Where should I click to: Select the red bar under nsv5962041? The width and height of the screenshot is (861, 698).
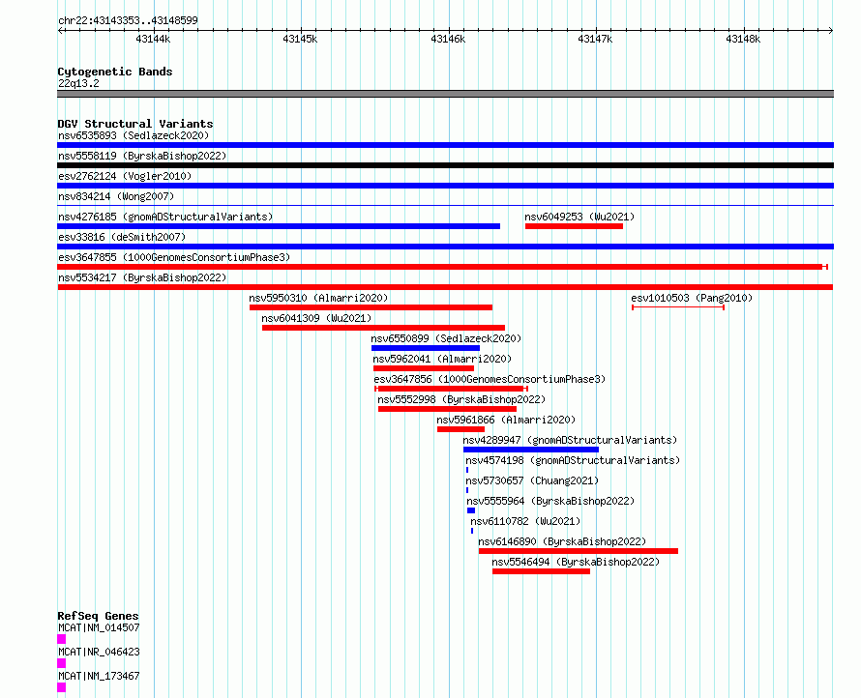pos(424,368)
